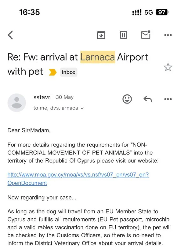Mark email as unread via envelope icon
Screen dimensions: 181x251
coord(146,35)
